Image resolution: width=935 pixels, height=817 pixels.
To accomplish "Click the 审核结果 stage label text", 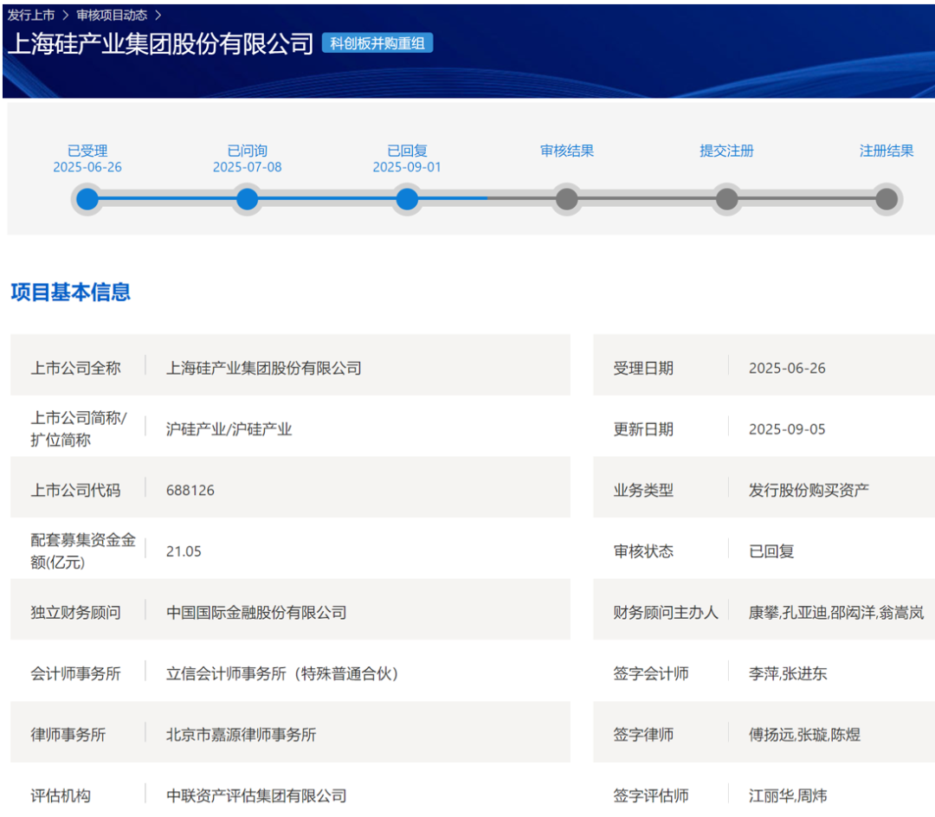I will tap(567, 151).
